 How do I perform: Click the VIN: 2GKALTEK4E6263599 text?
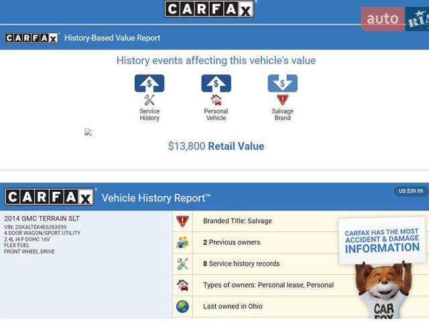(x=36, y=227)
